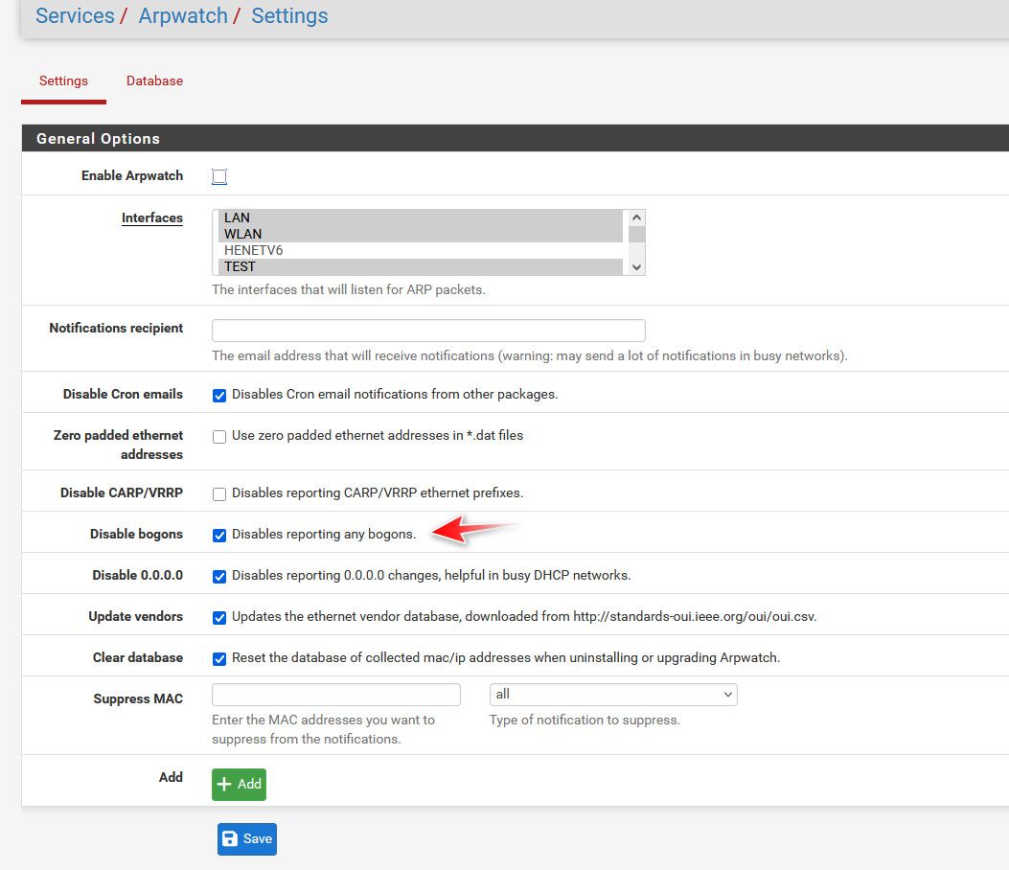Open the Arpwatch breadcrumb link
The image size is (1009, 870).
click(x=183, y=15)
